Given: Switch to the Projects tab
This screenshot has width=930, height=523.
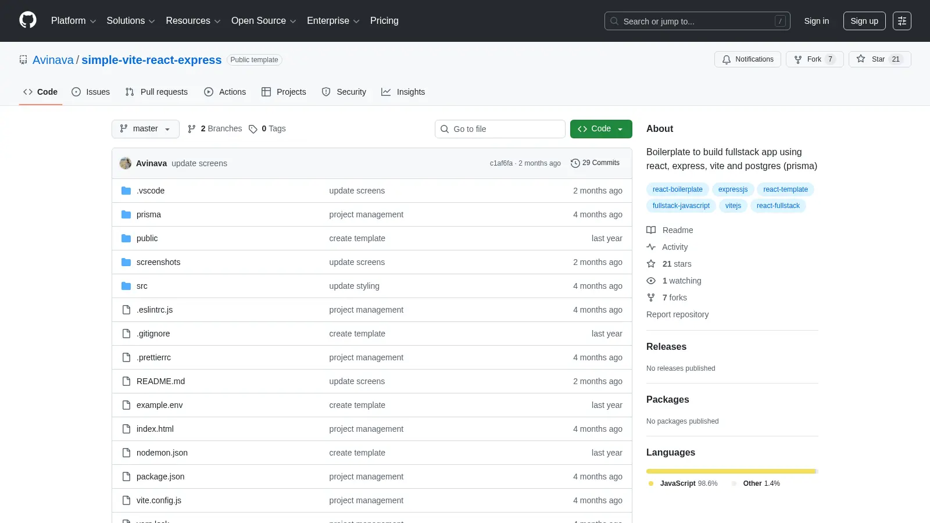Looking at the screenshot, I should click(284, 92).
